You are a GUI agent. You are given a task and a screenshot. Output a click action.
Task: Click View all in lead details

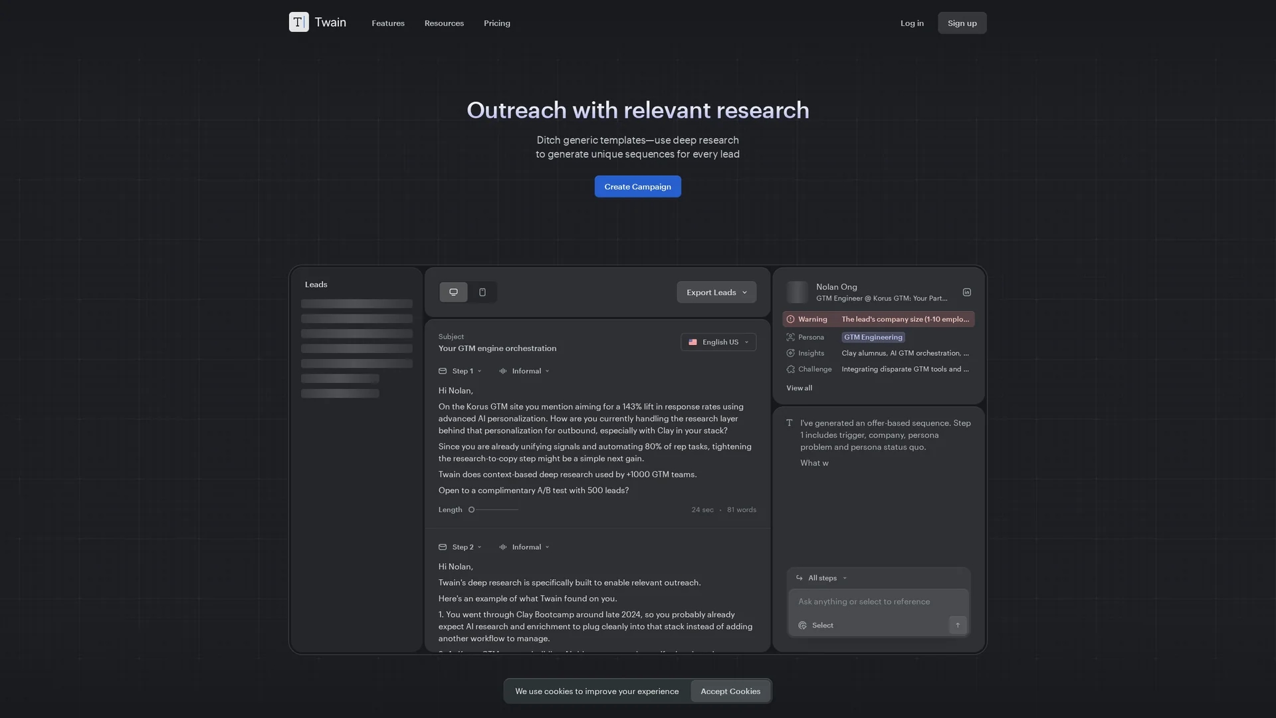click(x=799, y=388)
